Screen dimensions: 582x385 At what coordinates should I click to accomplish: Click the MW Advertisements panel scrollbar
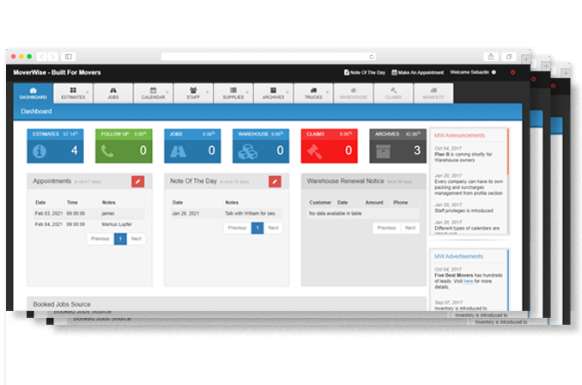pos(508,280)
